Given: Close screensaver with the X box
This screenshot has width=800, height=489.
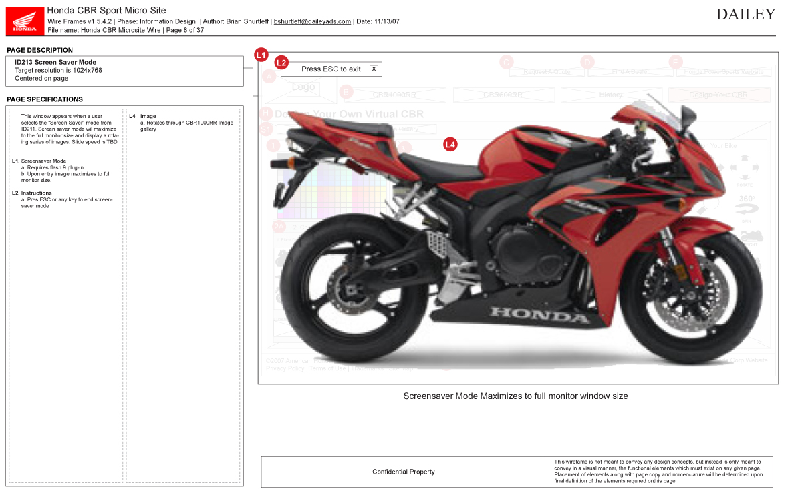Looking at the screenshot, I should [374, 69].
